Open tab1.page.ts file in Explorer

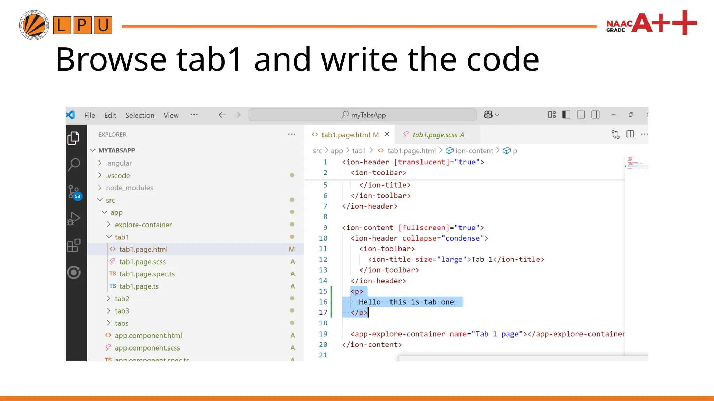pos(139,286)
